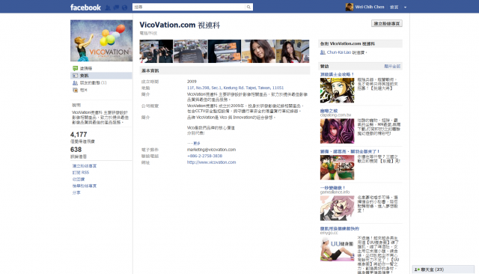This screenshot has height=274, width=479.
Task: Click the VicoVation balloon profile picture
Action: pos(102,40)
